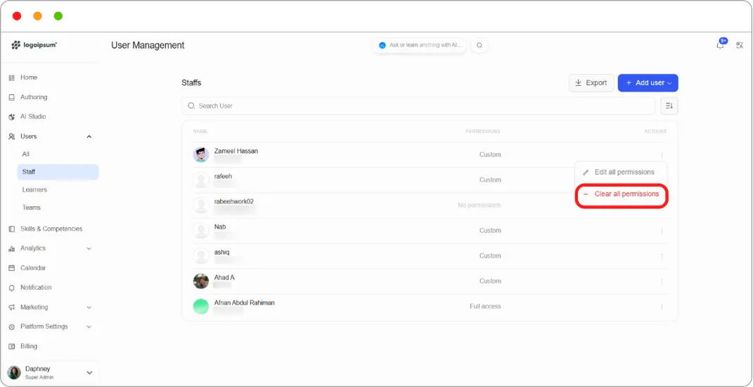Screen dimensions: 753x387
Task: Select the name rafeeh
Action: (224, 177)
